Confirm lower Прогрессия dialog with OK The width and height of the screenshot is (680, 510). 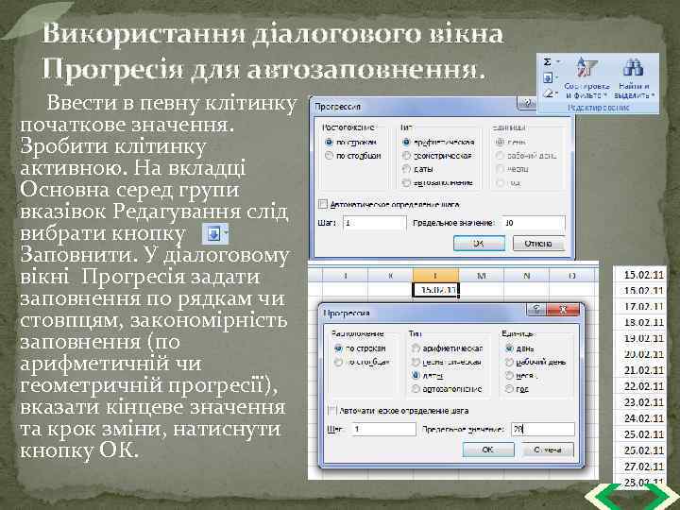tap(488, 450)
